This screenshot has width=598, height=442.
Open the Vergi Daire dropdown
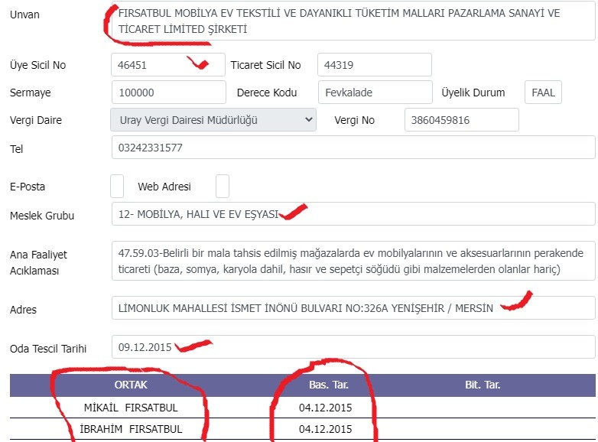click(x=213, y=120)
